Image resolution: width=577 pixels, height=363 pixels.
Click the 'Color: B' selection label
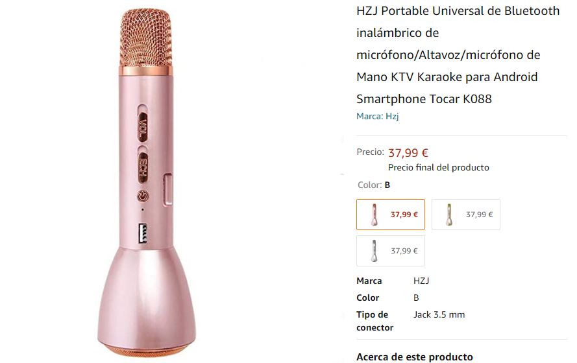(374, 185)
